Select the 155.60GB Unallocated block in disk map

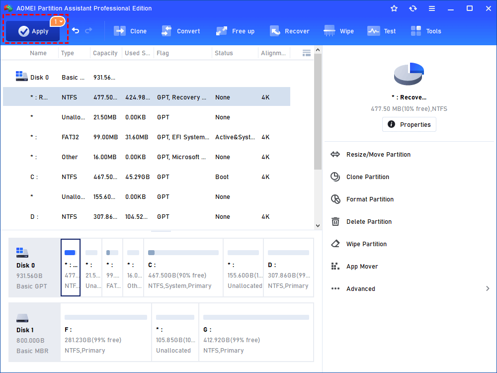[244, 268]
